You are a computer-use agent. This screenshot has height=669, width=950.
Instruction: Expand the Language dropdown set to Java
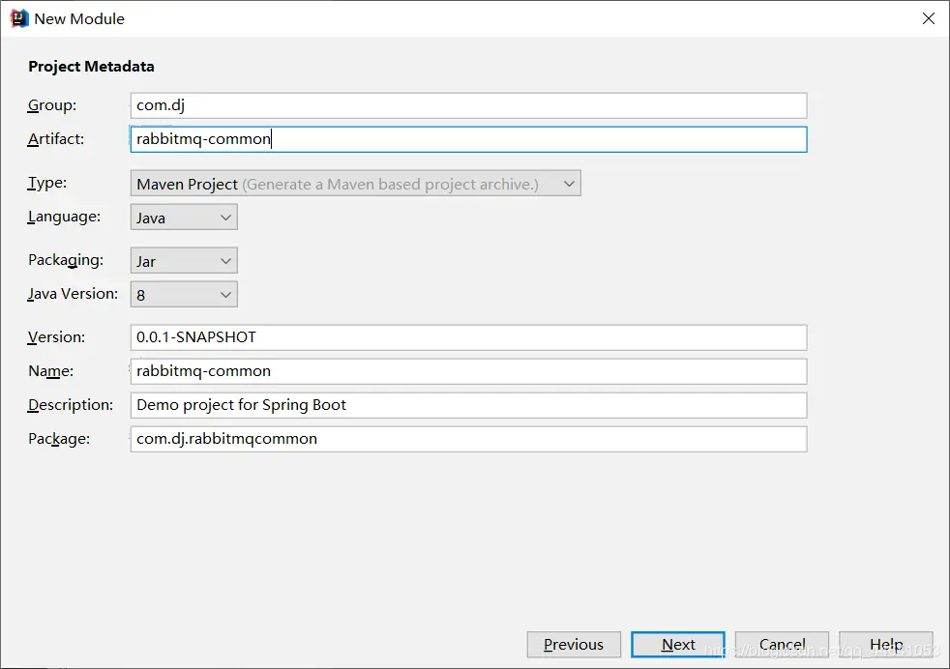184,218
